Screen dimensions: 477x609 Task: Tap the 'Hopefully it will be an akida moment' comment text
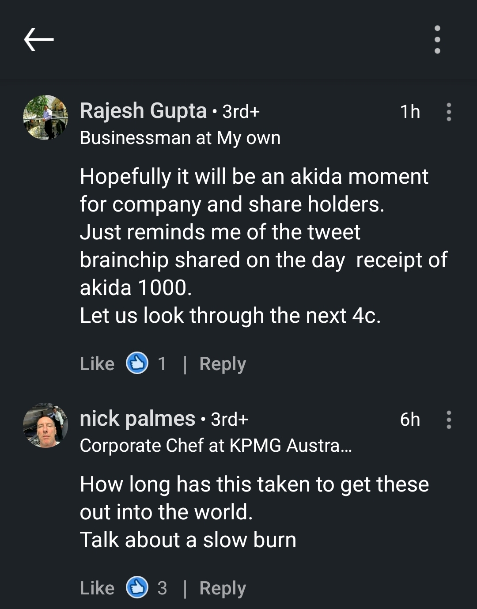(254, 177)
